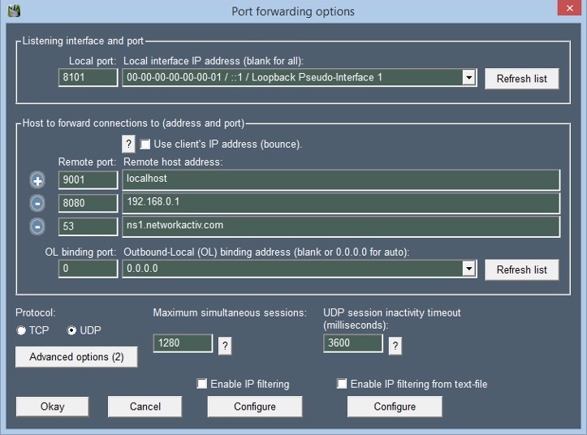The image size is (587, 435).
Task: Open Advanced options (2)
Action: pyautogui.click(x=76, y=357)
